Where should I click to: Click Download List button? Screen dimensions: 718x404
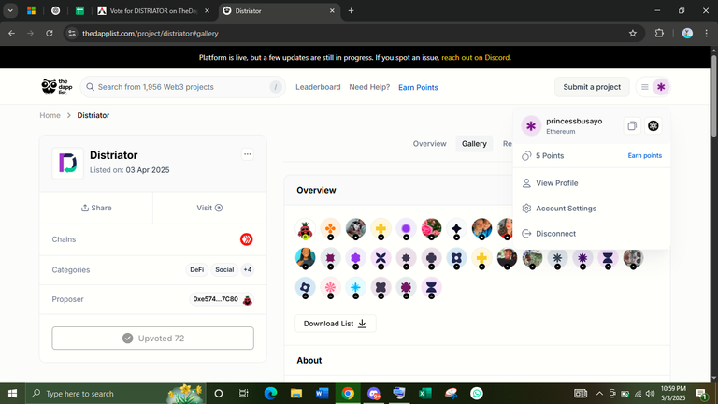pyautogui.click(x=336, y=324)
